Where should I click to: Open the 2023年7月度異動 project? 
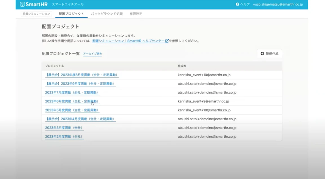72,93
